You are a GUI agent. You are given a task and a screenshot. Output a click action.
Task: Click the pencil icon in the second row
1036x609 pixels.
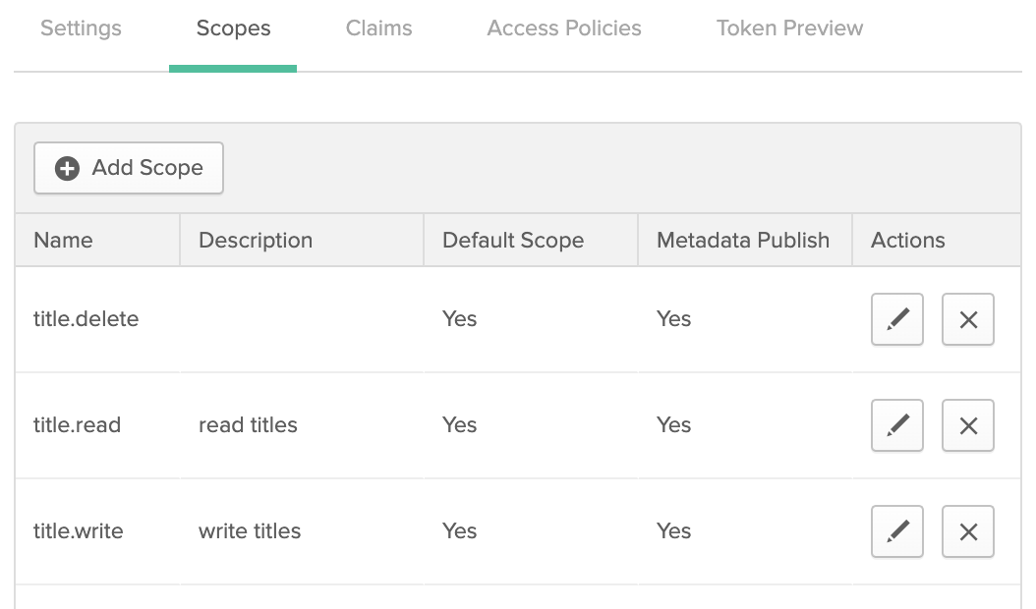[x=896, y=425]
